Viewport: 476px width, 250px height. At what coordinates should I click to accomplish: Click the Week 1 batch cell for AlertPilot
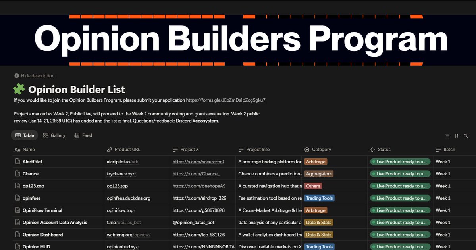click(455, 162)
